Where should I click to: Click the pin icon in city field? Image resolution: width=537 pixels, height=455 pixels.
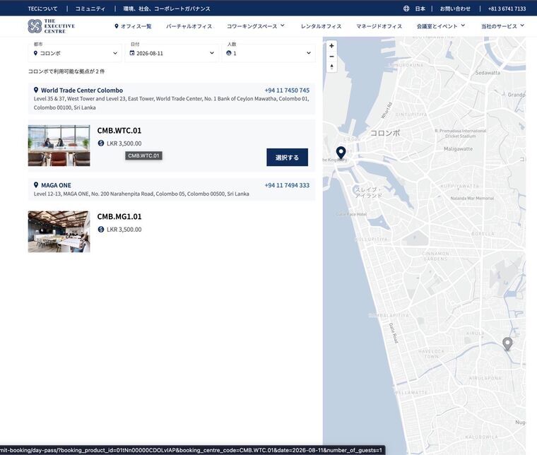(x=35, y=53)
